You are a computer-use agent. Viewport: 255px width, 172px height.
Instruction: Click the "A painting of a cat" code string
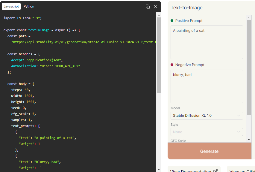click(54, 138)
